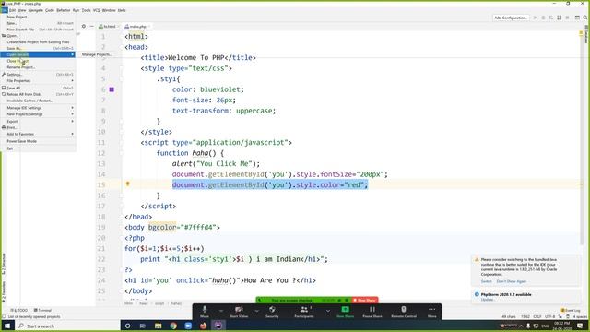Image resolution: width=590 pixels, height=332 pixels.
Task: Open the Terminal tool window
Action: coord(42,310)
